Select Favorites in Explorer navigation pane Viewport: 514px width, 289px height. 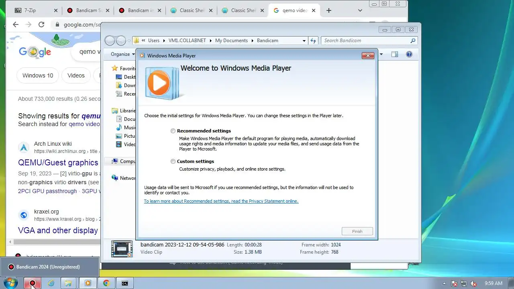click(124, 68)
